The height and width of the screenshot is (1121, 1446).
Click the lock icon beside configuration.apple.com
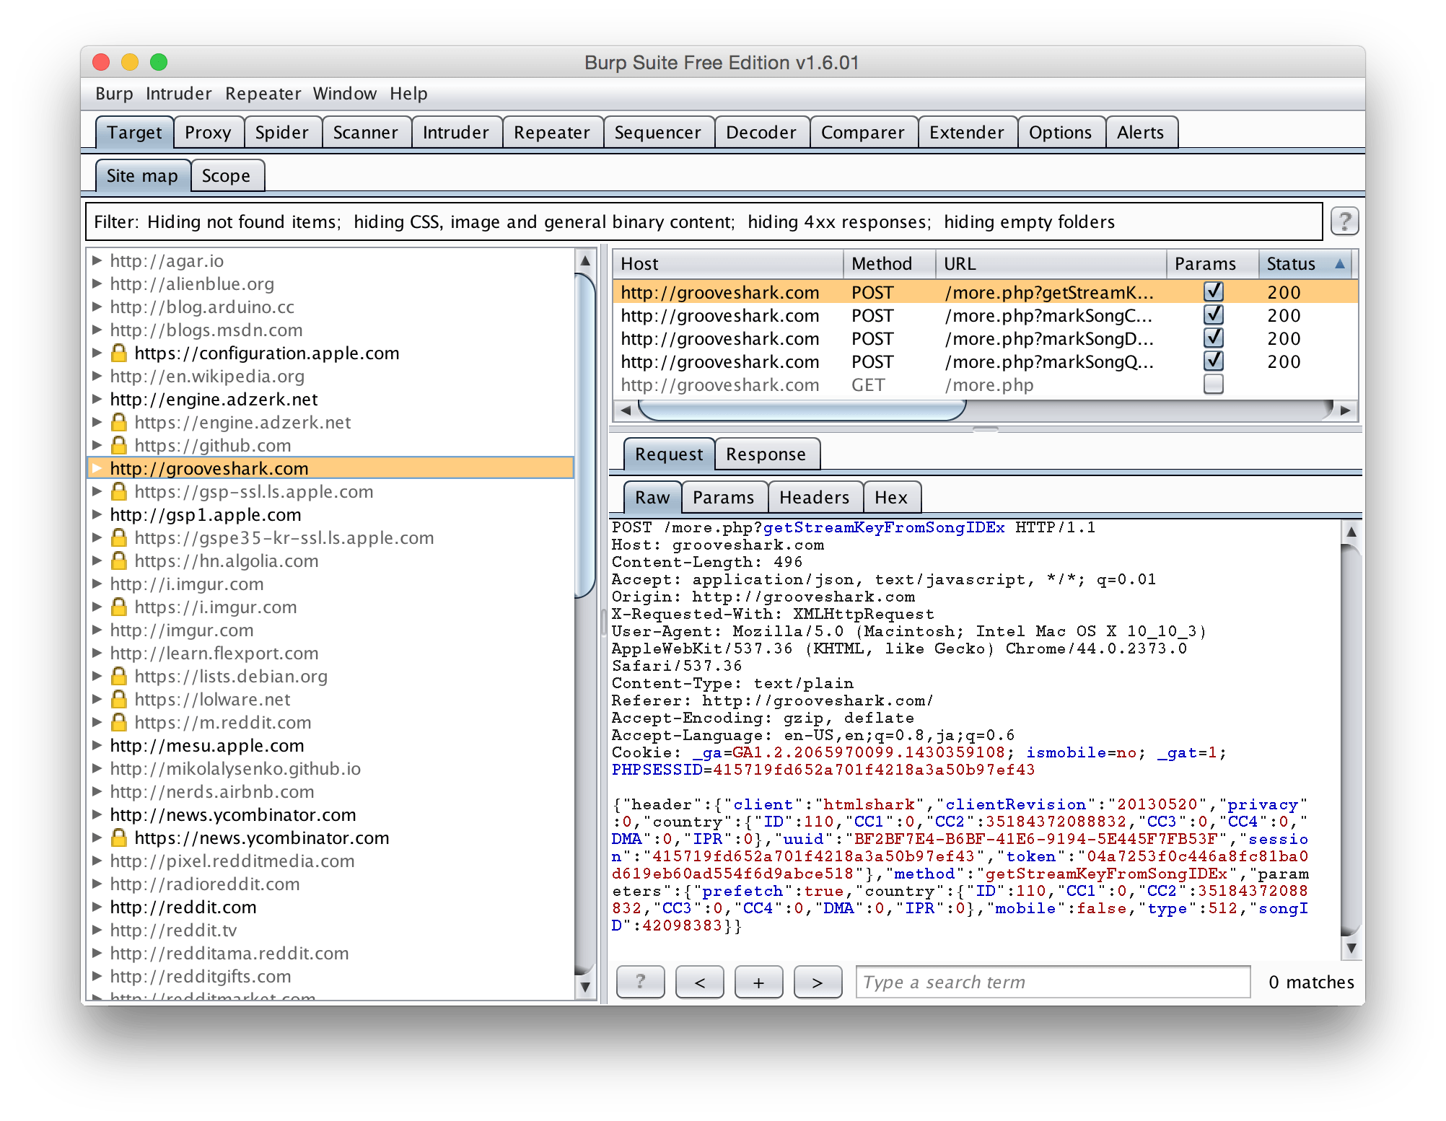coord(119,353)
